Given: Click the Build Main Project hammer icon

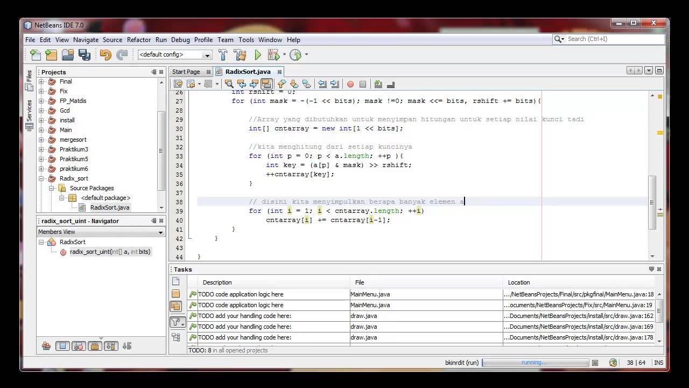Looking at the screenshot, I should pos(223,54).
